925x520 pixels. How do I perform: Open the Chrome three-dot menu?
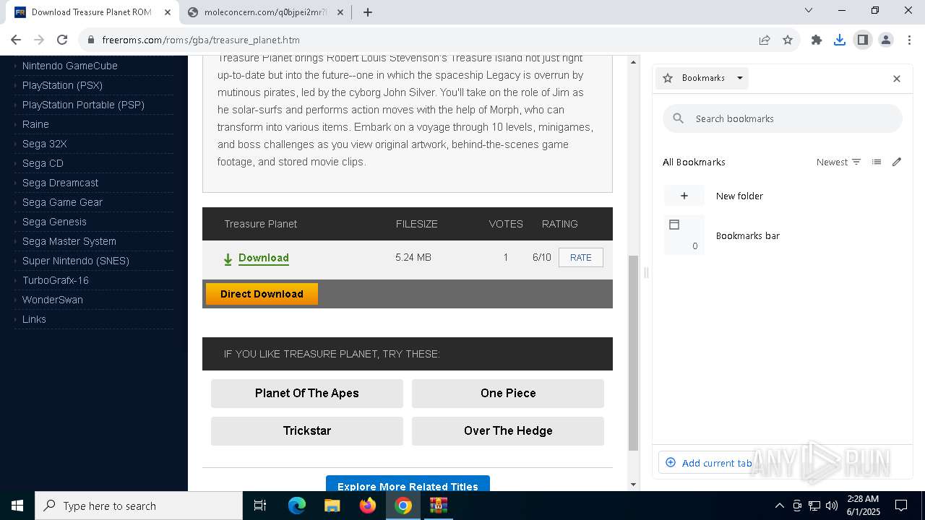point(909,40)
